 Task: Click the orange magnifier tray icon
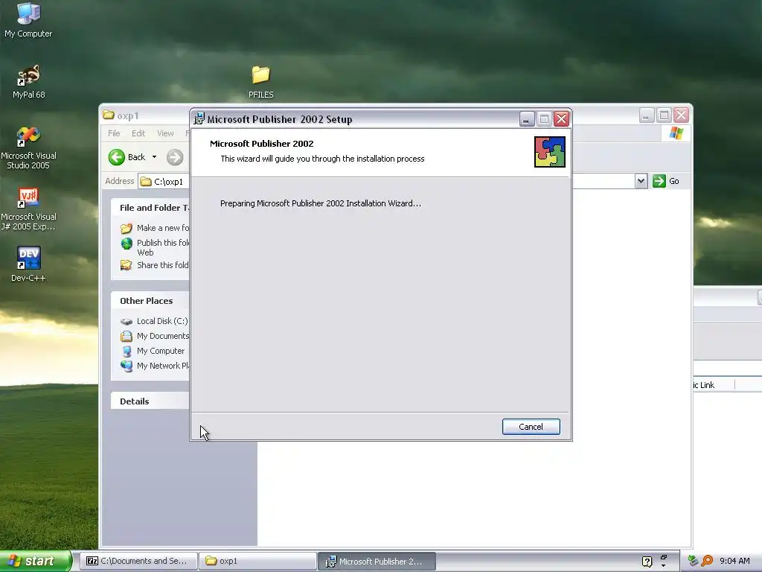click(707, 561)
